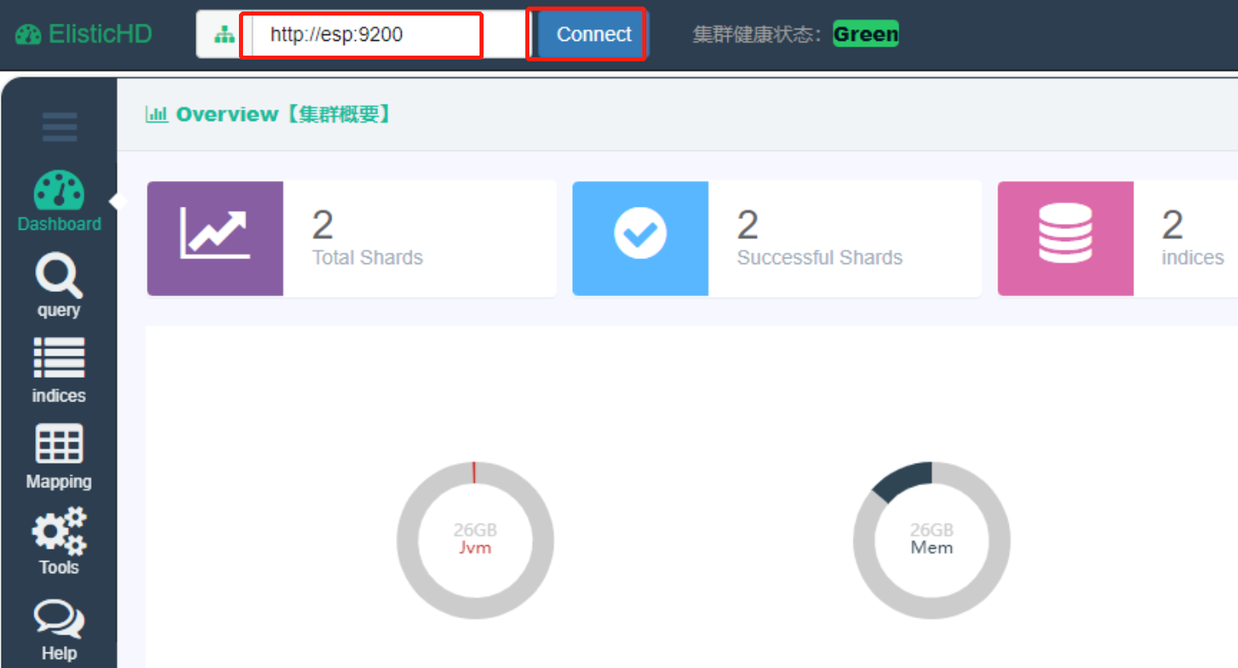Screen dimensions: 1238x668
Task: Open the Mapping table icon
Action: [59, 444]
